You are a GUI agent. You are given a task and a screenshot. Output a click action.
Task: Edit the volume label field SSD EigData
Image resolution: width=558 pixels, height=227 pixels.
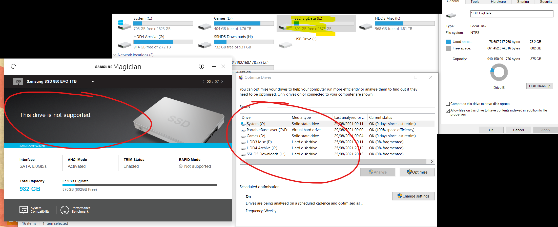pyautogui.click(x=512, y=14)
